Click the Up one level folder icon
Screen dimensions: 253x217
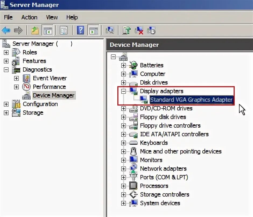[x=35, y=30]
